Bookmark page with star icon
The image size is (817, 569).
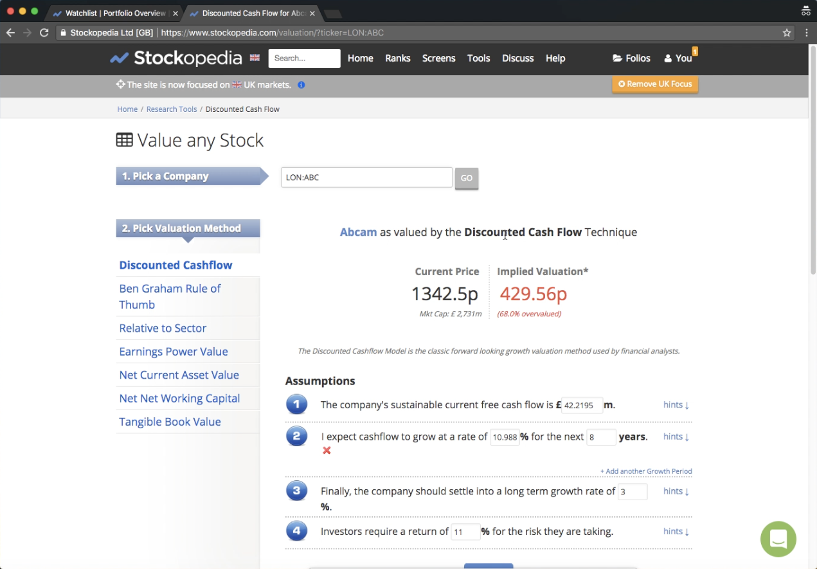(787, 33)
